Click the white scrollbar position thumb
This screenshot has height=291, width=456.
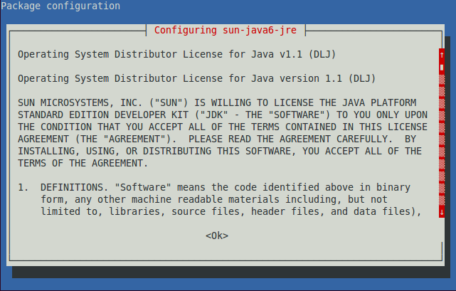pyautogui.click(x=442, y=67)
